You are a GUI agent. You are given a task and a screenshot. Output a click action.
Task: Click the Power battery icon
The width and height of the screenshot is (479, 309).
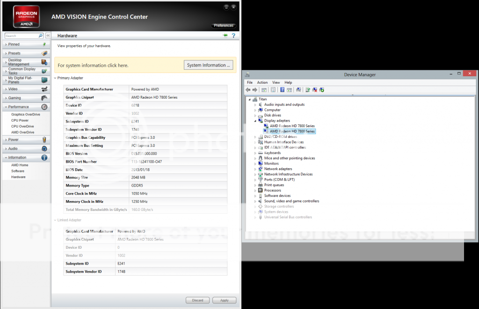(44, 139)
